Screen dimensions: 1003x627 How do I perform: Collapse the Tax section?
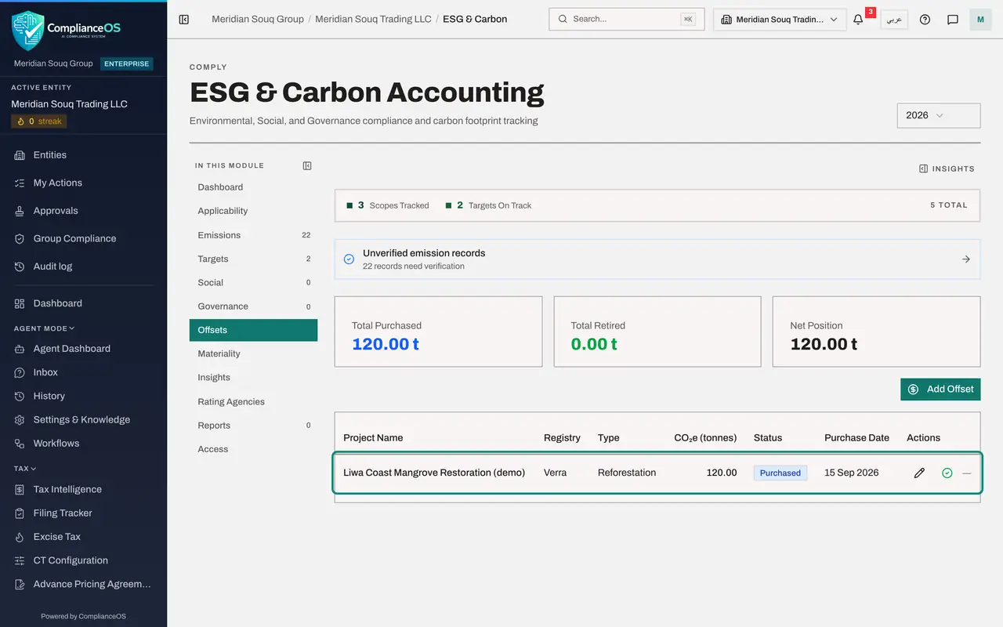click(25, 469)
